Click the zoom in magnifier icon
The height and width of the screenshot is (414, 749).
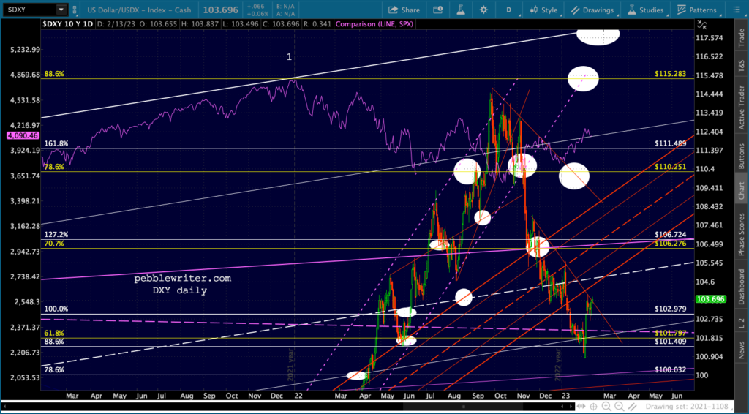click(x=606, y=407)
